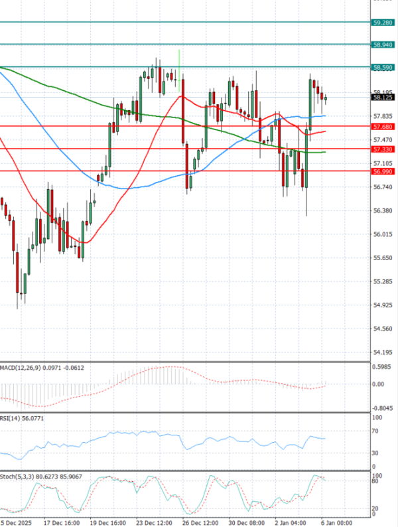Select the 58.940 teal price label
The height and width of the screenshot is (527, 398).
[381, 44]
